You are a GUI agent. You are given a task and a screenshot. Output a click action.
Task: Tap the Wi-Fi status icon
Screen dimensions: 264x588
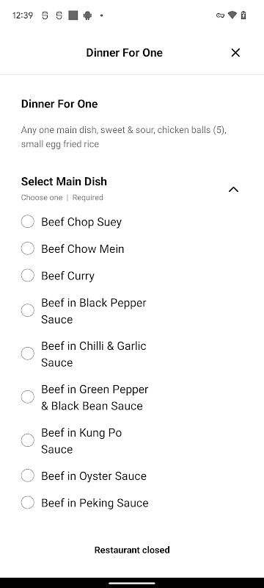point(232,15)
